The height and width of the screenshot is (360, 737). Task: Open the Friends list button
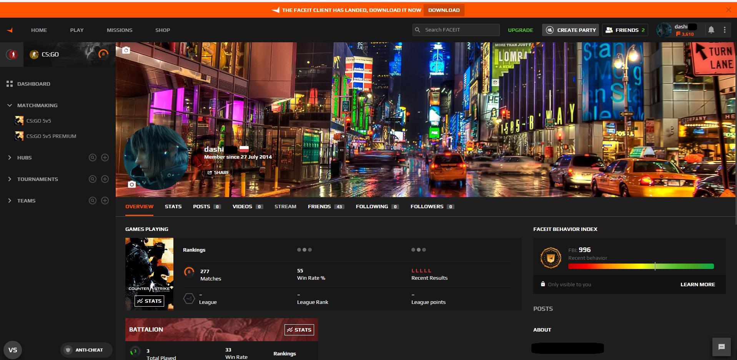625,30
